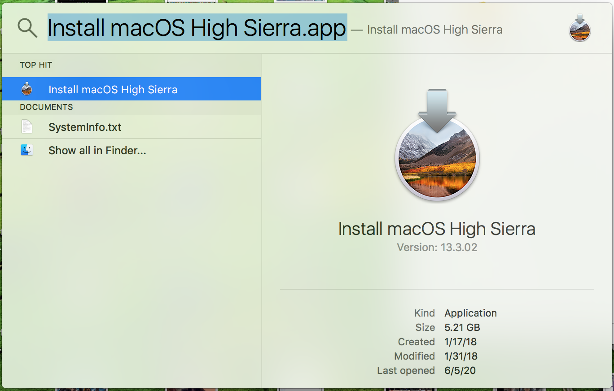The image size is (614, 391).
Task: Click the DOCUMENTS section header
Action: 46,107
